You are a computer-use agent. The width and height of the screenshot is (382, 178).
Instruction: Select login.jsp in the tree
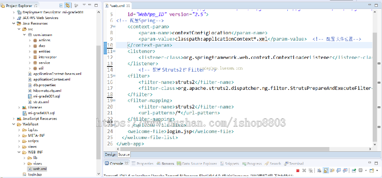pos(36,174)
